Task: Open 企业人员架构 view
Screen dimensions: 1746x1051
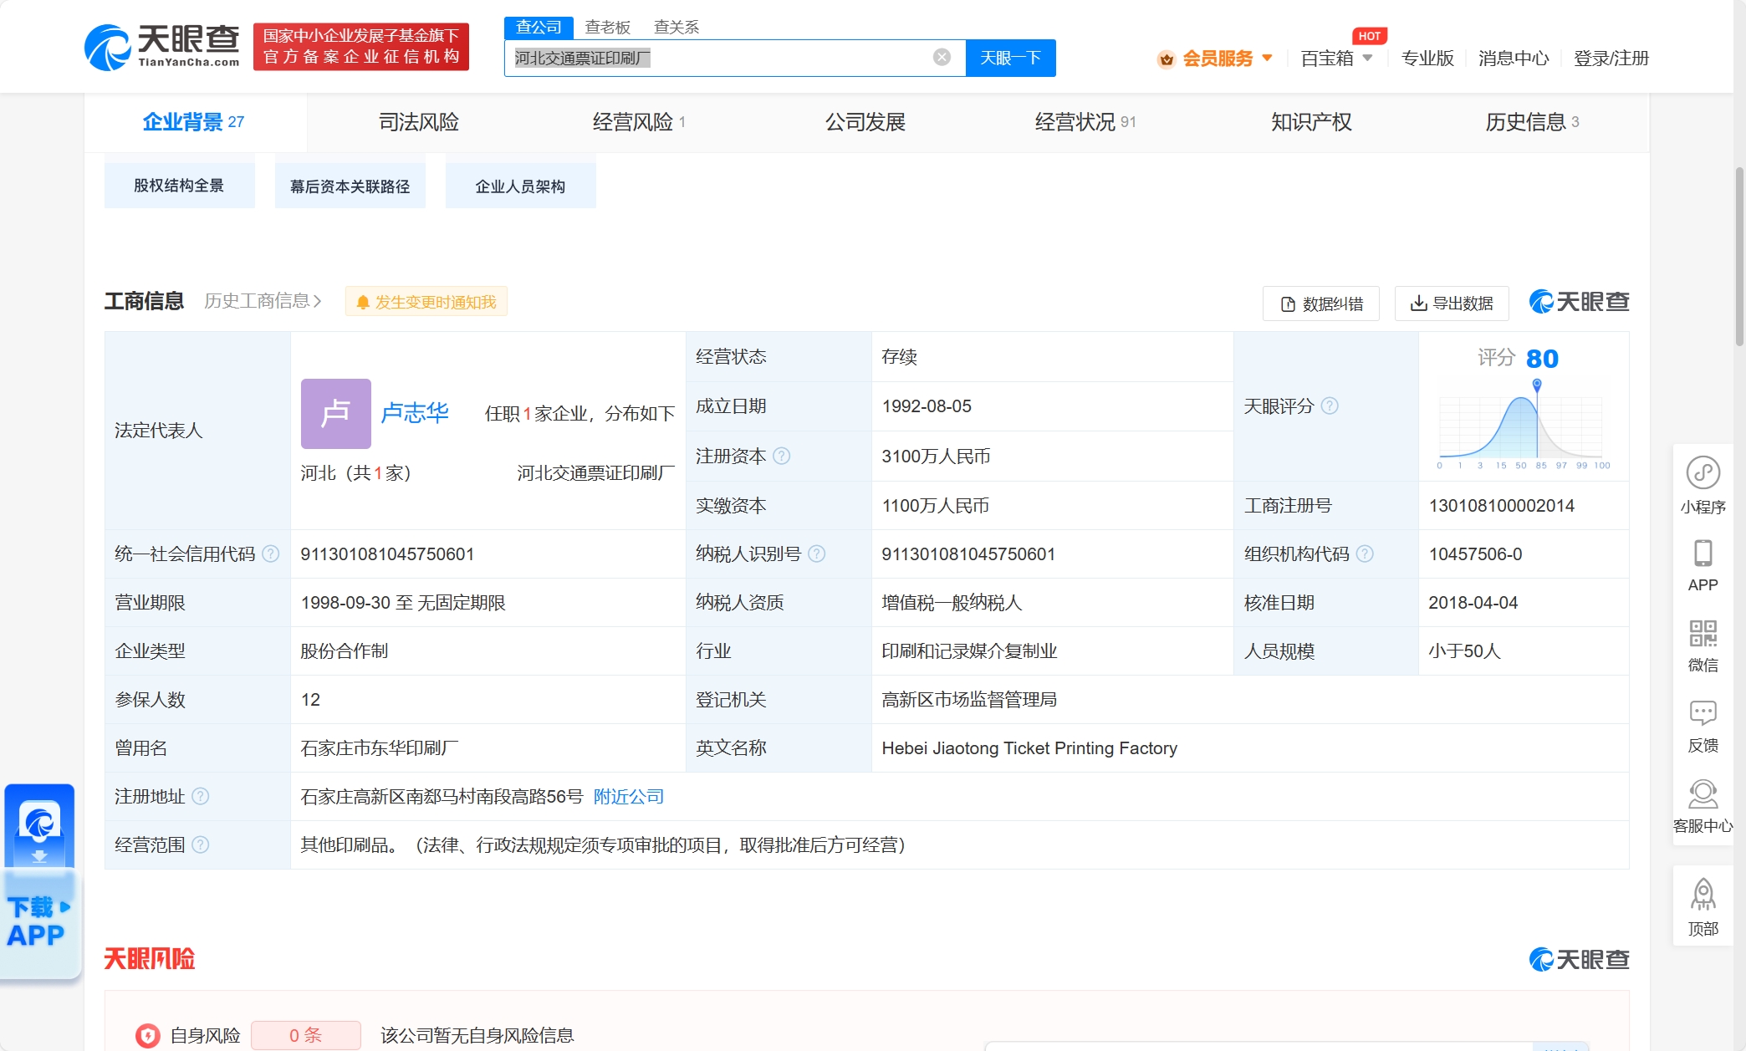Action: [x=520, y=186]
